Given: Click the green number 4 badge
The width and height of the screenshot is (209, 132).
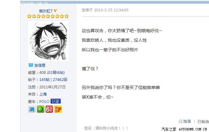Looking at the screenshot, I should tap(41, 109).
